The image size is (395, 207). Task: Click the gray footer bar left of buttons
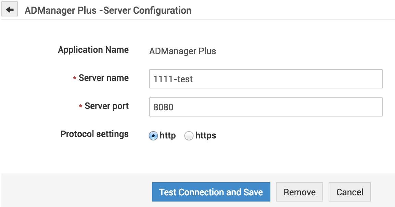click(75, 190)
